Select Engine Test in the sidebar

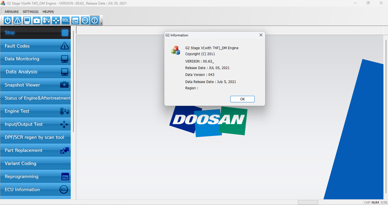(x=36, y=111)
